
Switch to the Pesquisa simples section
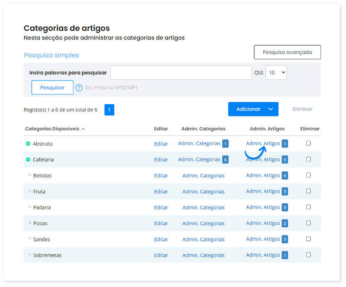pyautogui.click(x=51, y=55)
